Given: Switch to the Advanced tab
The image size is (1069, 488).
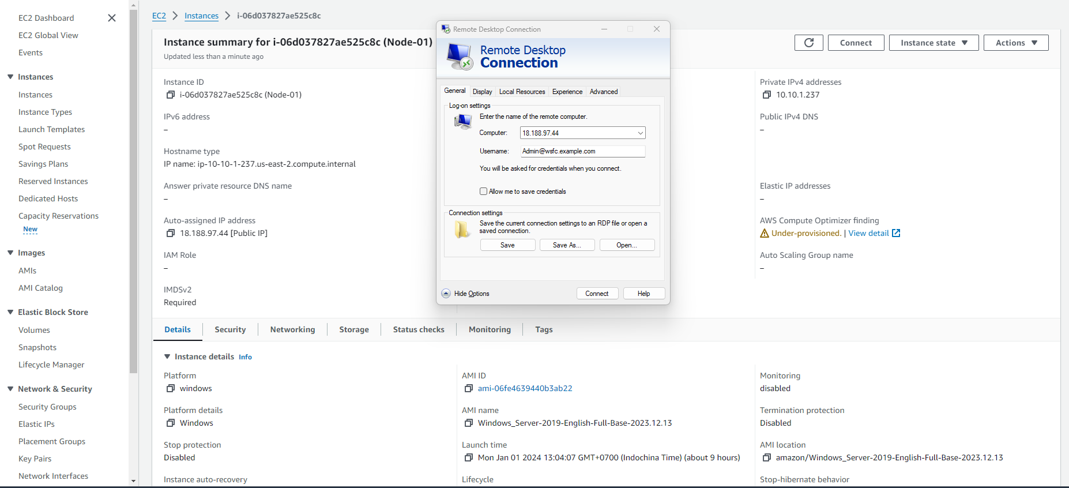Looking at the screenshot, I should point(604,92).
